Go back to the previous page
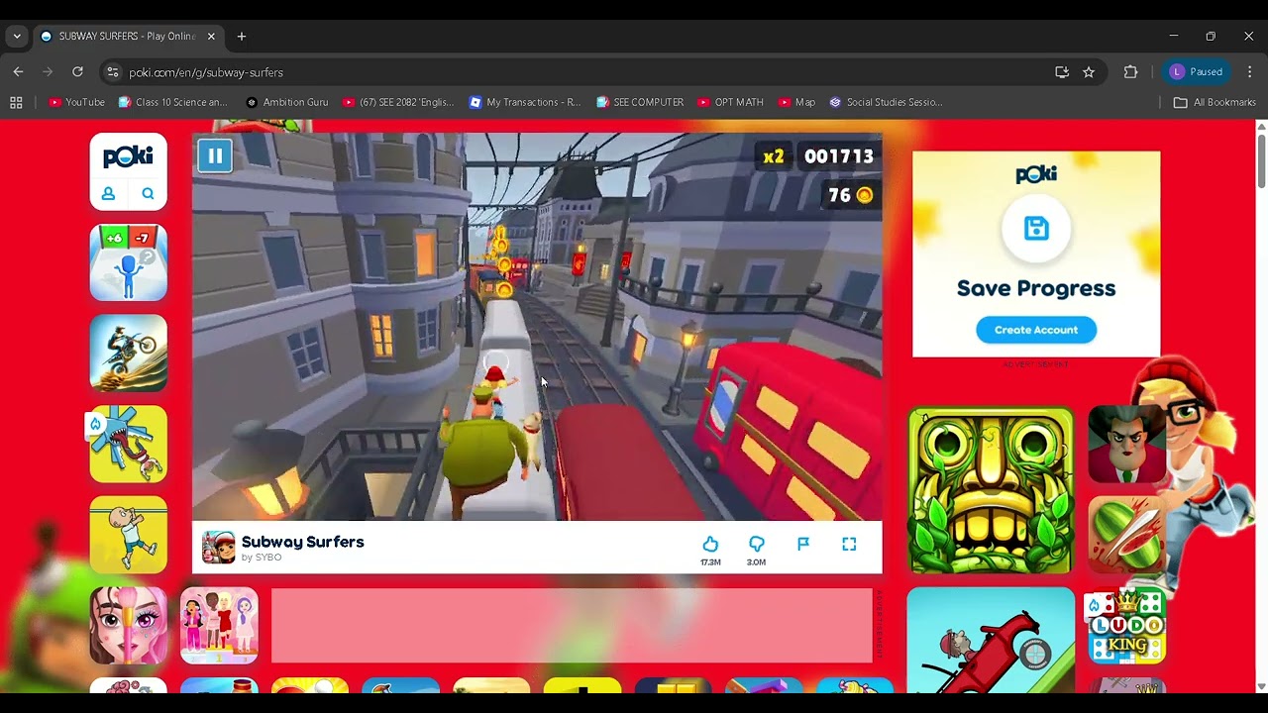1268x713 pixels. [18, 71]
